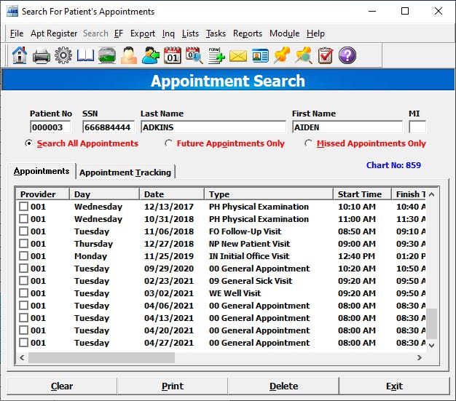This screenshot has height=401, width=456.
Task: Click the open book icon
Action: pyautogui.click(x=85, y=55)
